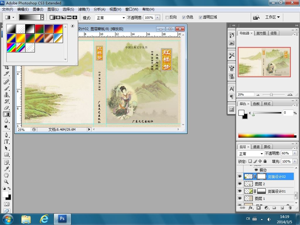
Task: Open the 模式 blend mode dropdown
Action: pyautogui.click(x=124, y=18)
